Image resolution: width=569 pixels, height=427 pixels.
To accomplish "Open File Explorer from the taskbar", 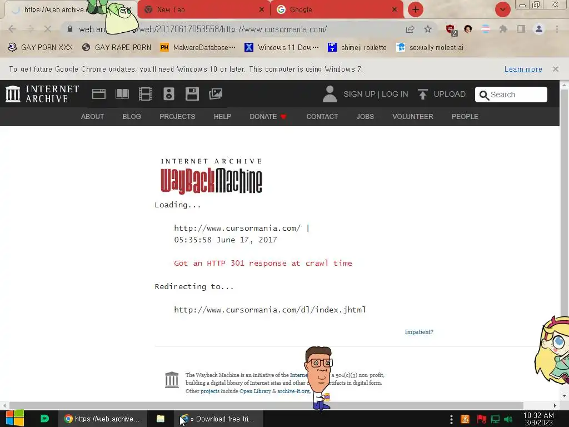I will tap(161, 419).
